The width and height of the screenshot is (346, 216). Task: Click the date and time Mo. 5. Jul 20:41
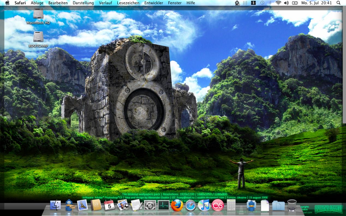pyautogui.click(x=317, y=3)
